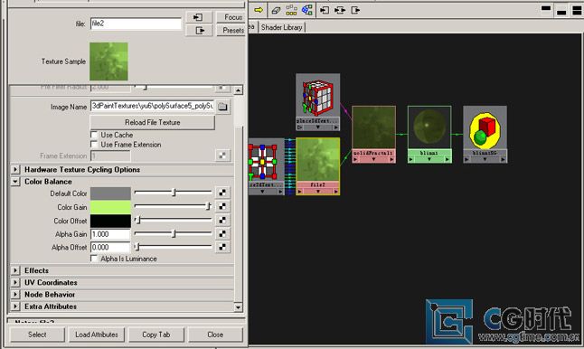Collapse the Color Balance section
Viewport: 584px width, 349px height.
pos(15,182)
